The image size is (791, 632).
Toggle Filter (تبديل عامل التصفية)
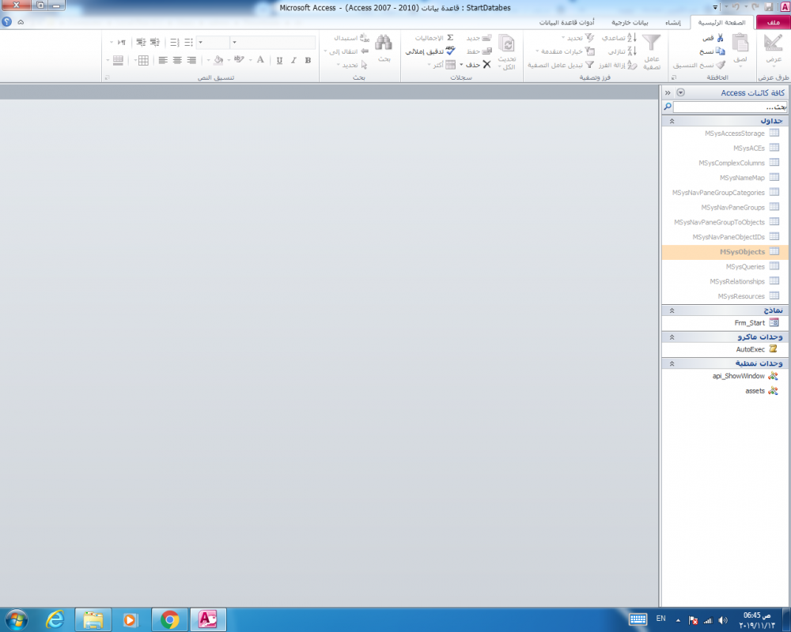561,65
